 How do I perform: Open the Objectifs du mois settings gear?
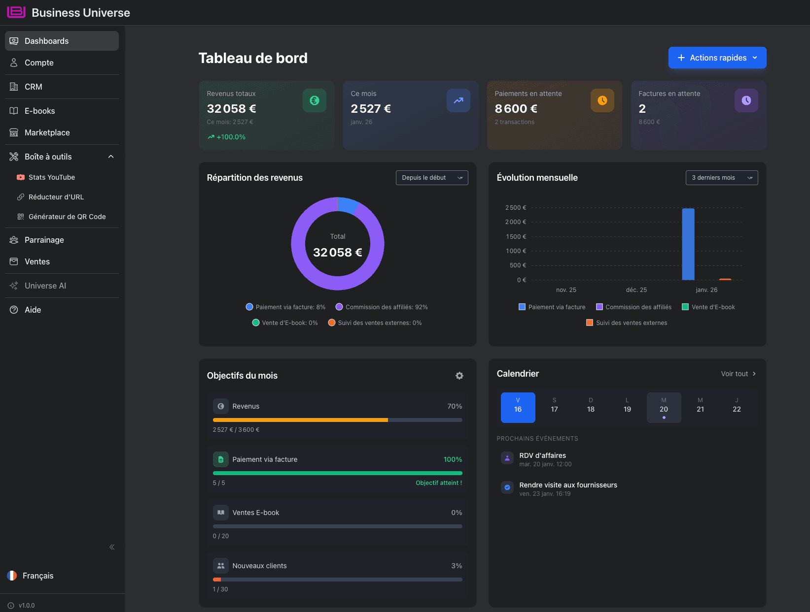tap(459, 375)
